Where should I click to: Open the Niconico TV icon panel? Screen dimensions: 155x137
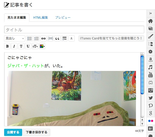click(x=151, y=82)
